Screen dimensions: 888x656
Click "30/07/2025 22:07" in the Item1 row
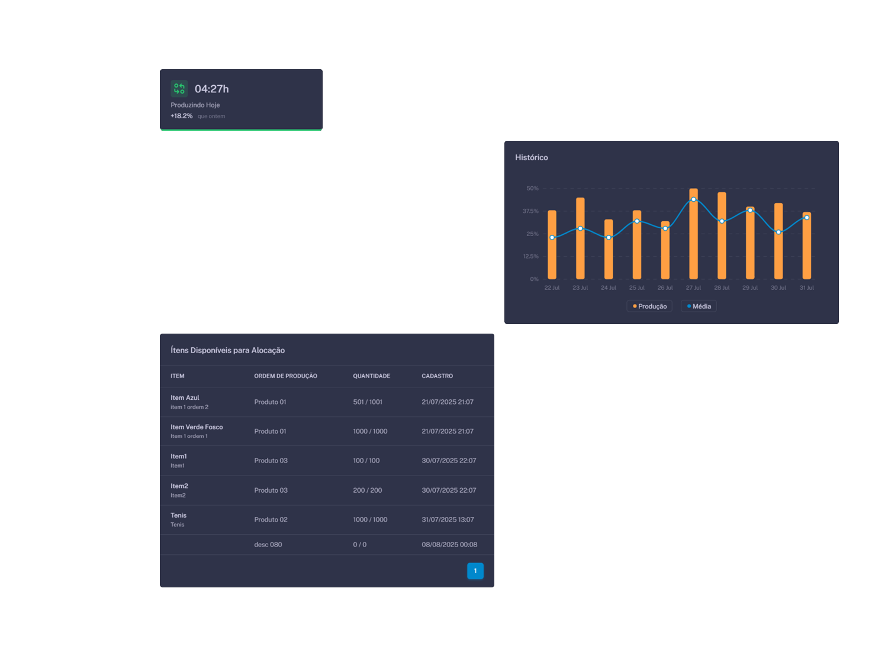click(449, 461)
